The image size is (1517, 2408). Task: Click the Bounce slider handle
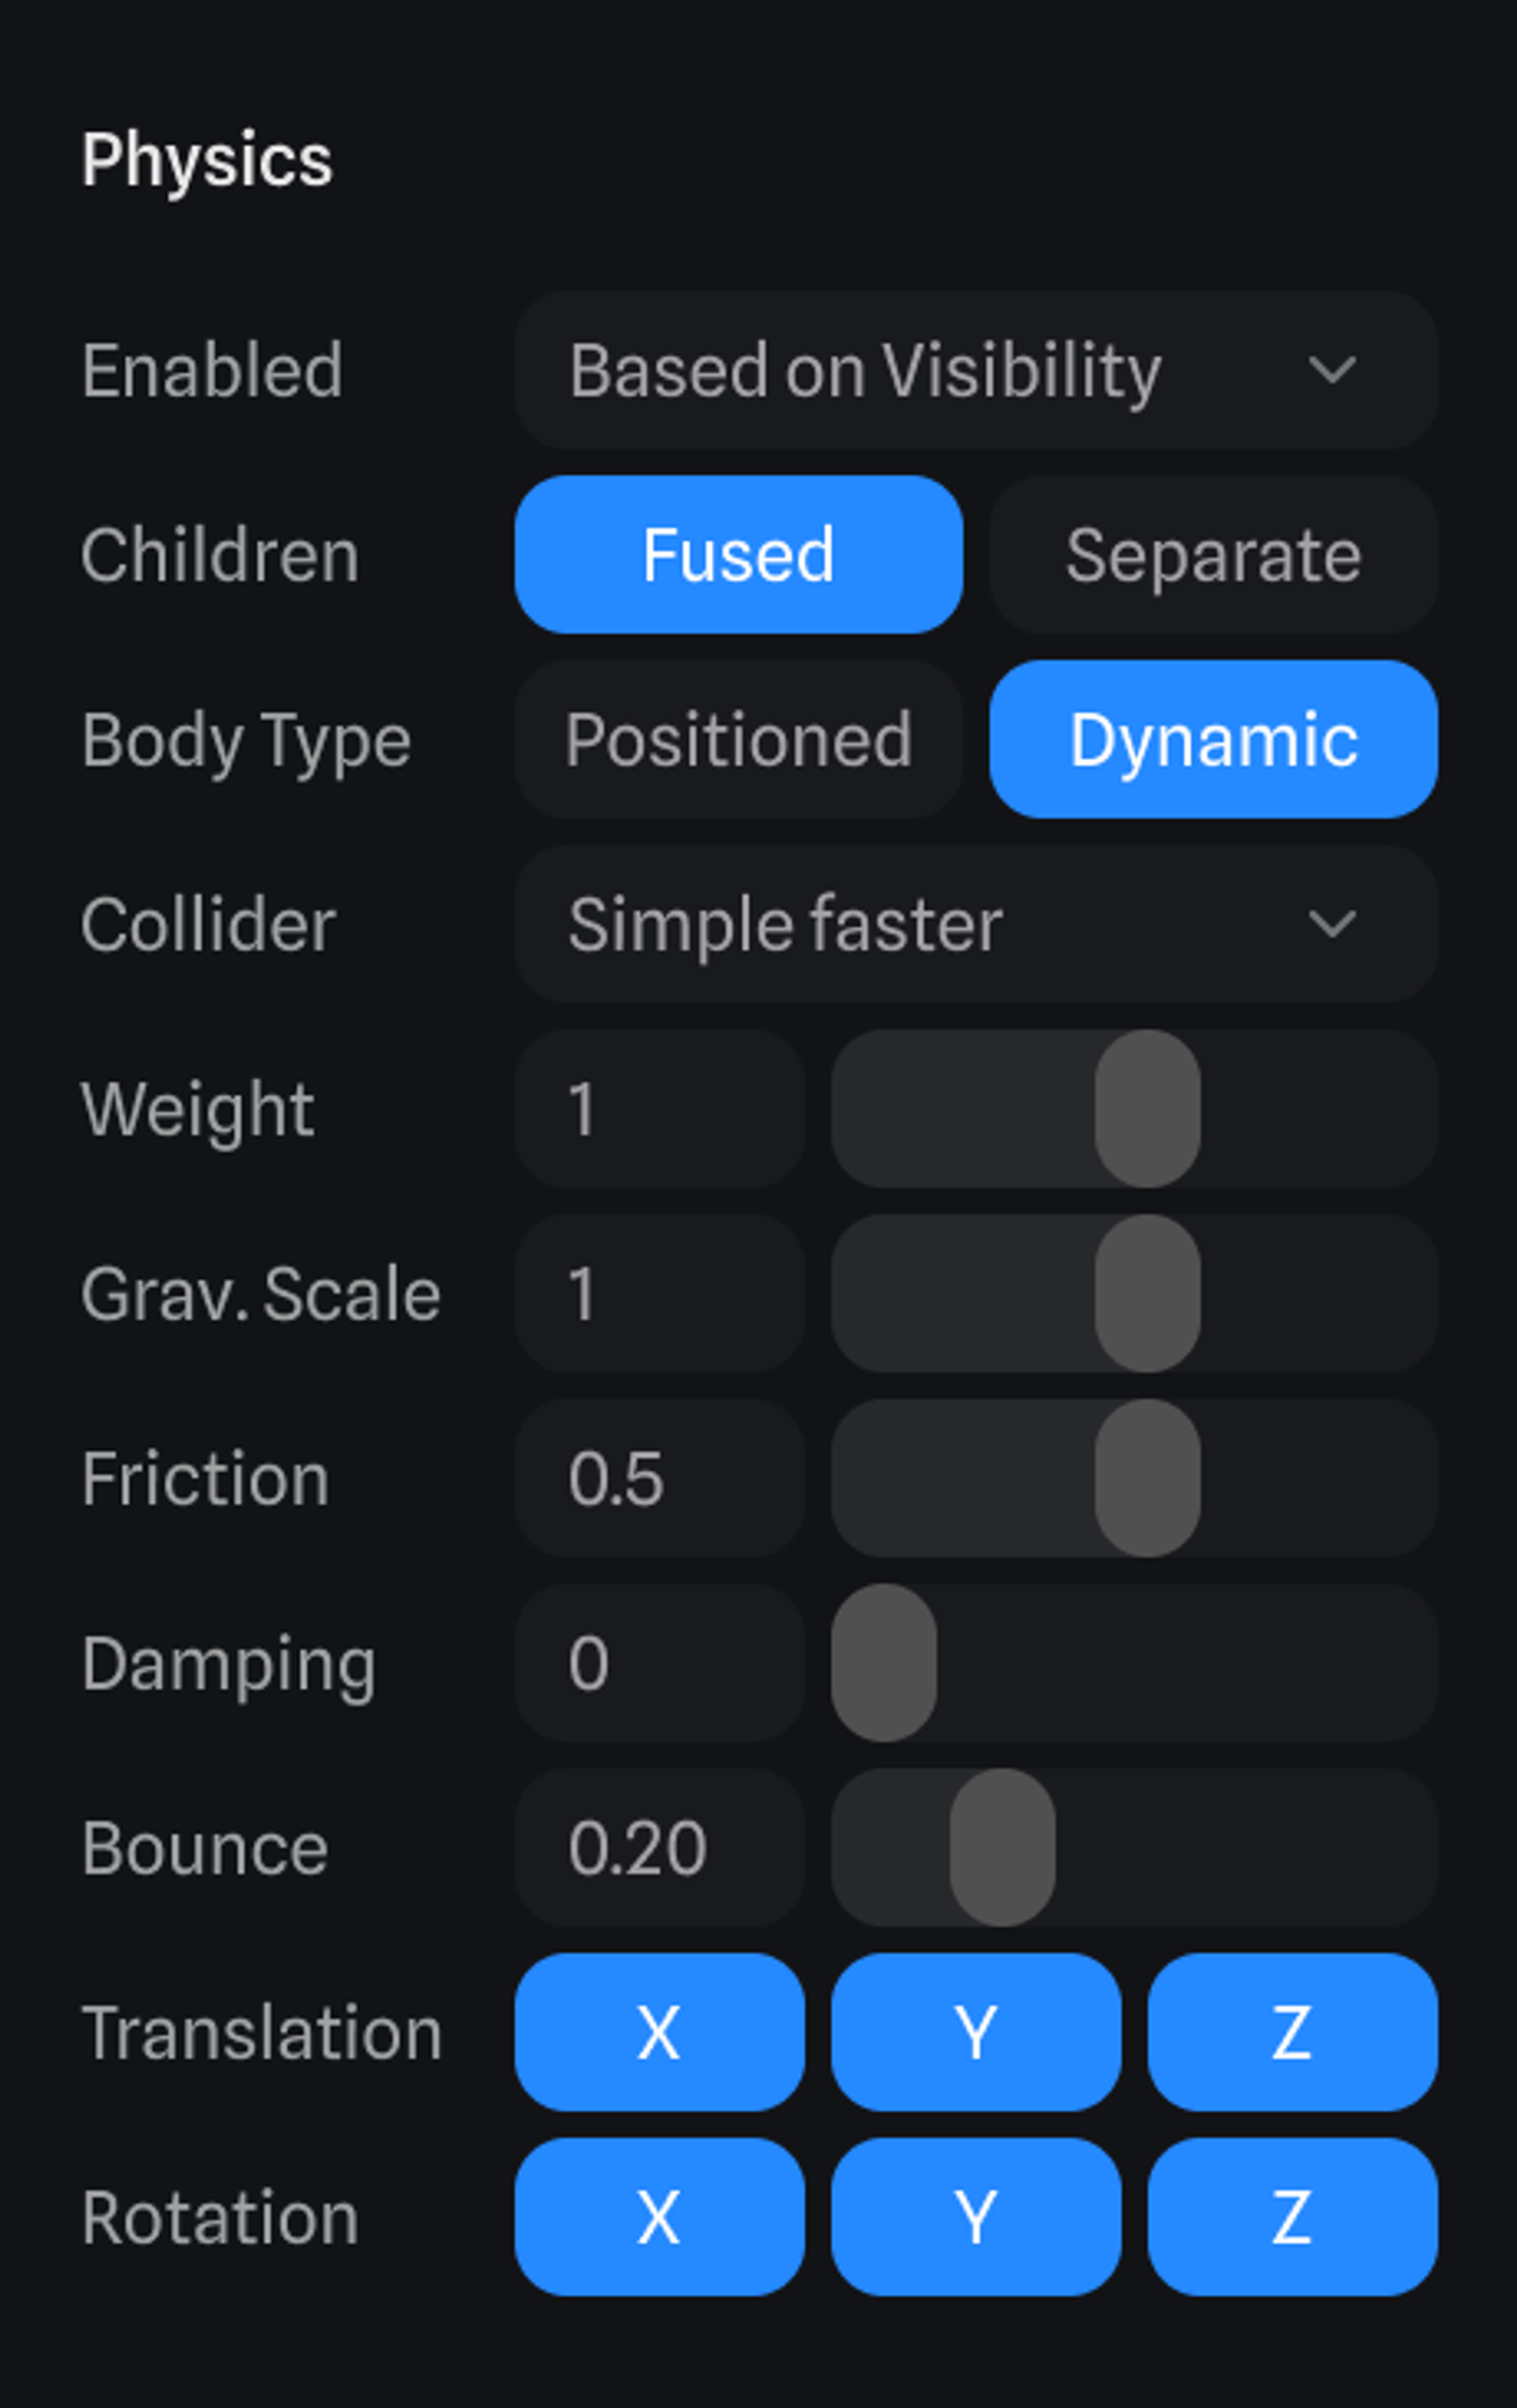click(1002, 1848)
